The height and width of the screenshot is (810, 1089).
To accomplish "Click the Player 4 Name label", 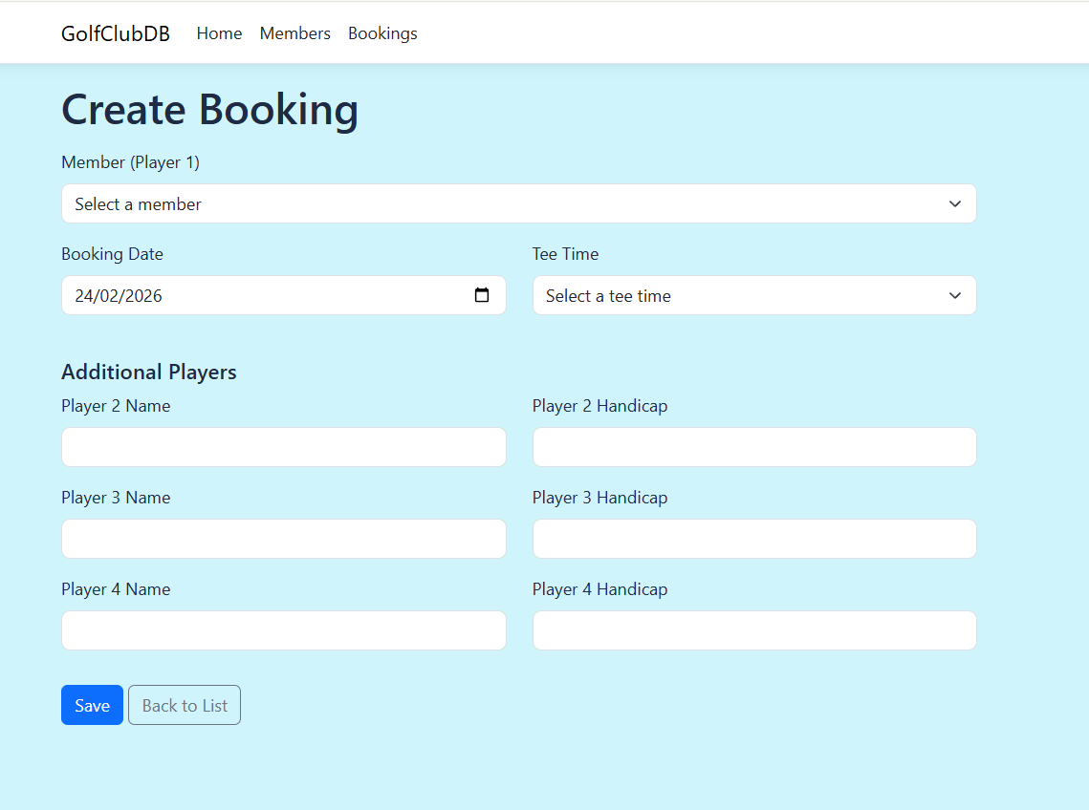I will tap(116, 589).
